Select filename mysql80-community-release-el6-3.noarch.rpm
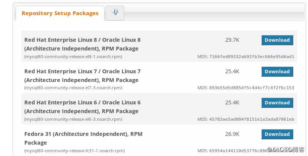 point(73,119)
